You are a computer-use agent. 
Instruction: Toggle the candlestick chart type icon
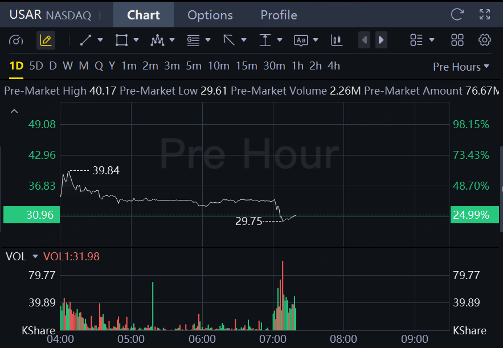336,40
